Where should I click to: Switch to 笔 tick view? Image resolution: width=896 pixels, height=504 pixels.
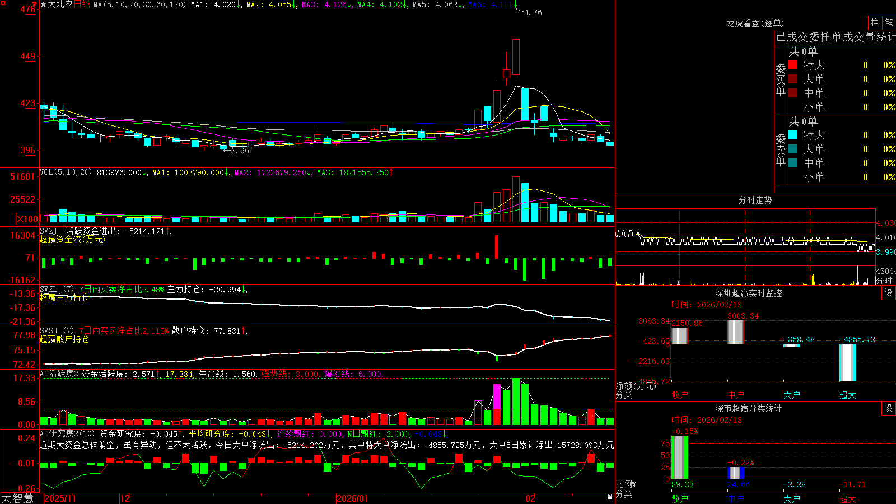pyautogui.click(x=889, y=22)
